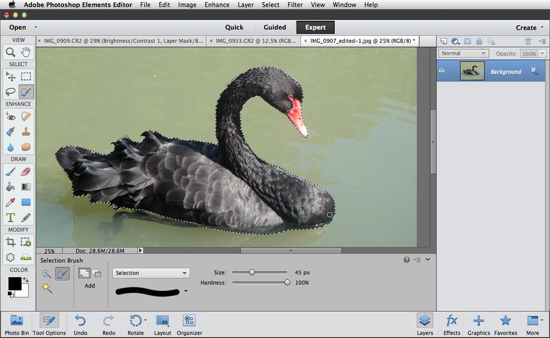The height and width of the screenshot is (338, 550).
Task: Click the Rotate button
Action: [x=136, y=325]
